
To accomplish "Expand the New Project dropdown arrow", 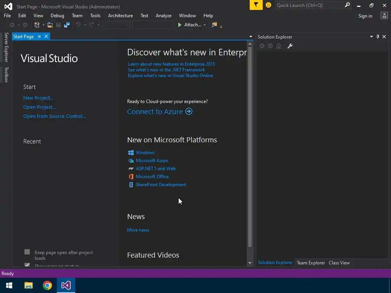I will [44, 25].
